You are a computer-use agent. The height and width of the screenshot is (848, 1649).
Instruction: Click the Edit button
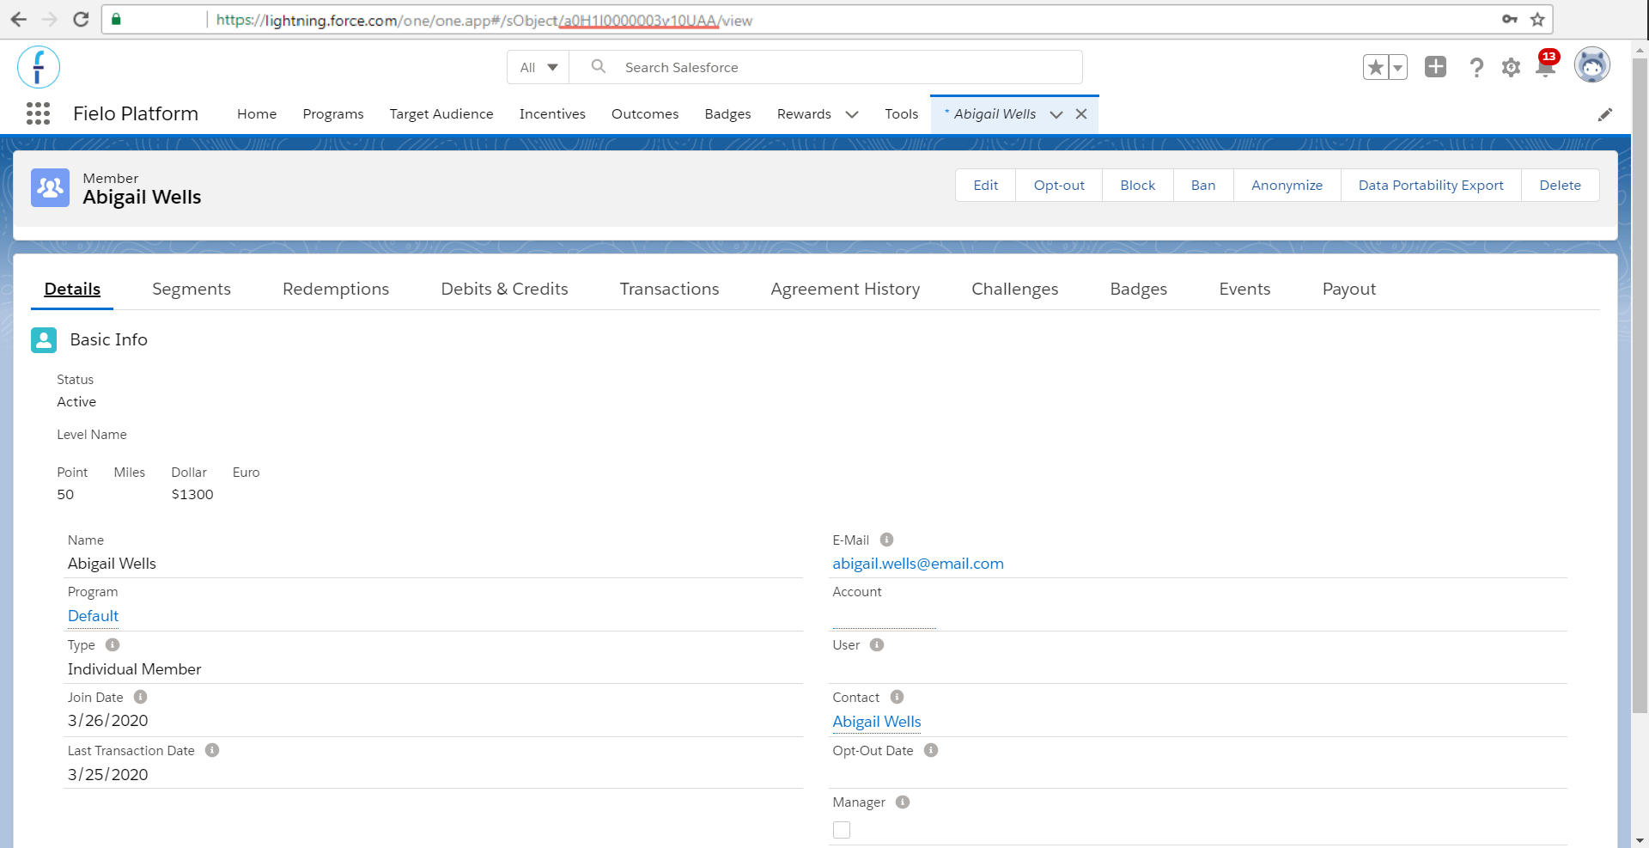coord(986,185)
